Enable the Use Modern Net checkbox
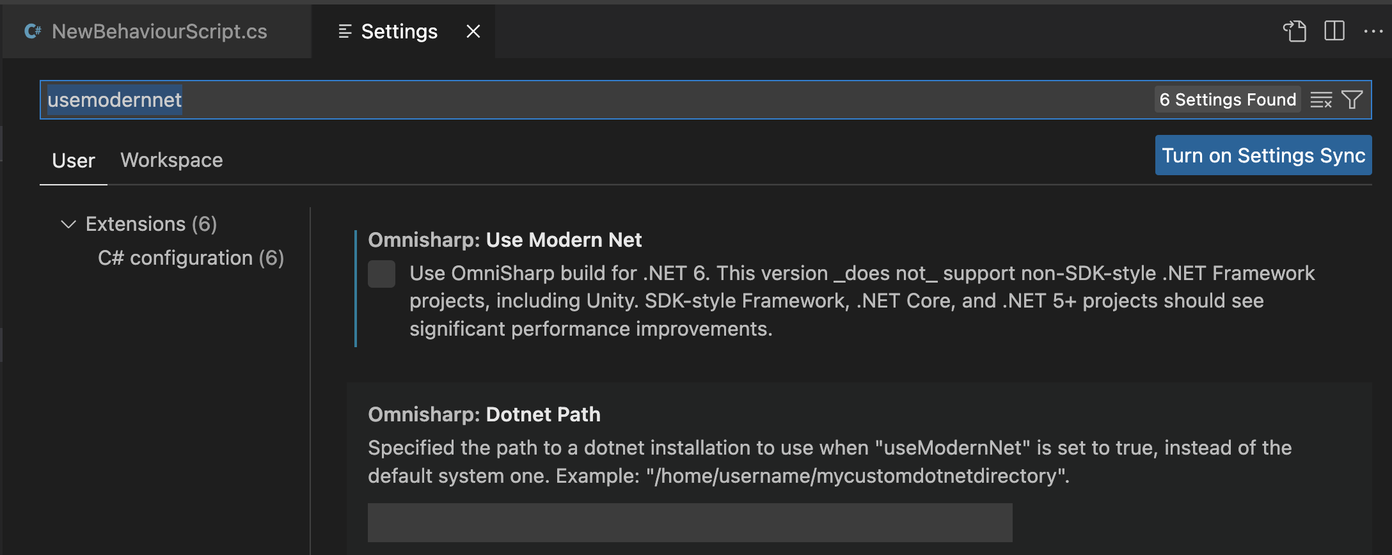The width and height of the screenshot is (1392, 555). click(x=381, y=274)
